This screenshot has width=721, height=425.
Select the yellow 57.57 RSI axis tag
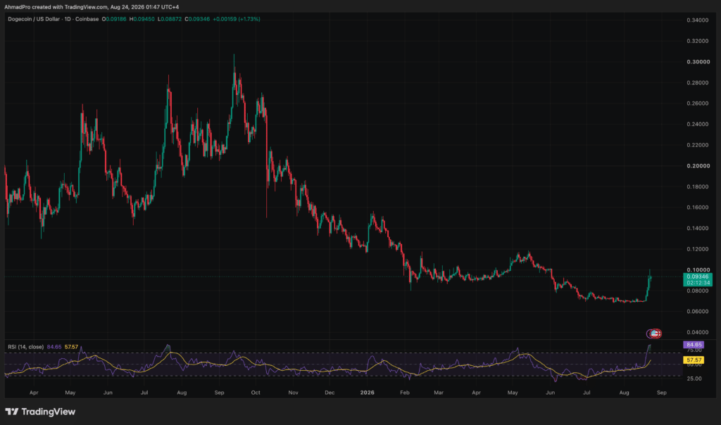pyautogui.click(x=694, y=360)
